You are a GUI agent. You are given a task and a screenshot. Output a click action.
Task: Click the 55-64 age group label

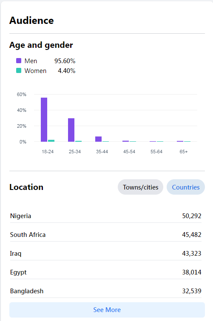156,152
